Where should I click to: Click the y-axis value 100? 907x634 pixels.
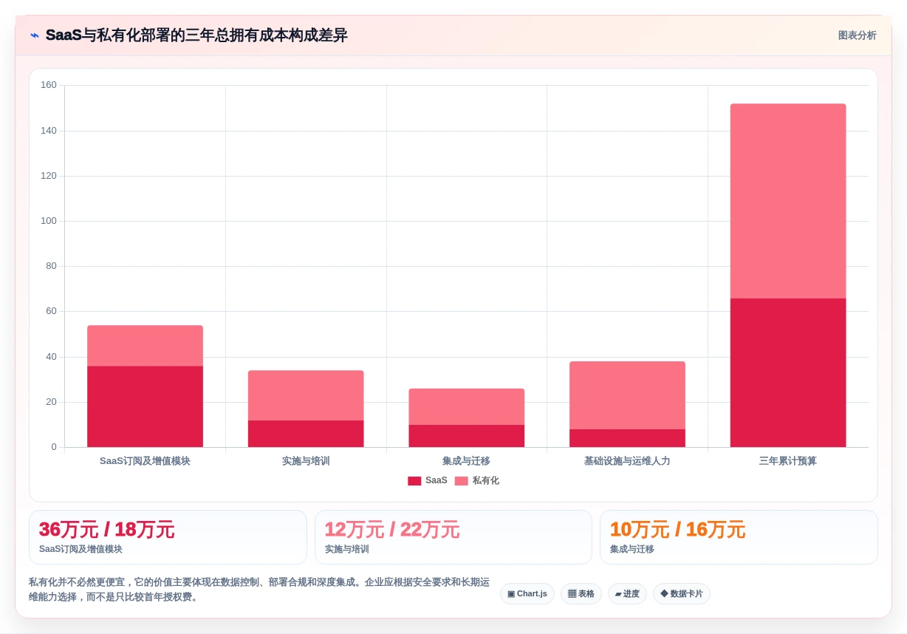[49, 221]
